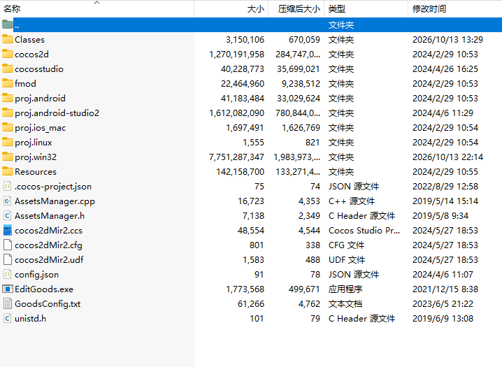Select the proj.ios_mac folder name
Image resolution: width=502 pixels, height=367 pixels.
click(x=40, y=128)
